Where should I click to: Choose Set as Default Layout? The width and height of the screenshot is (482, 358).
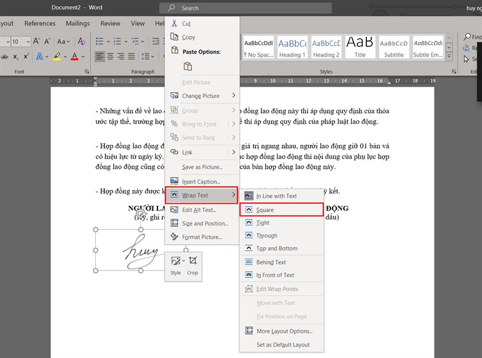coord(281,345)
